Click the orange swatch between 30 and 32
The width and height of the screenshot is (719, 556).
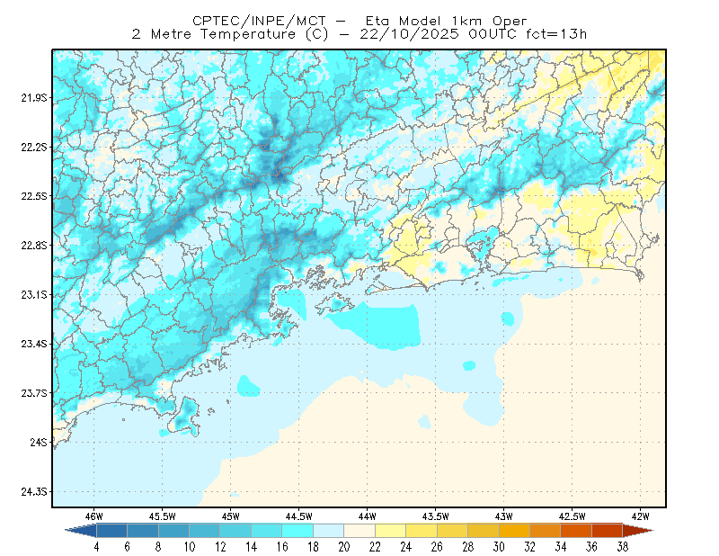coord(514,530)
